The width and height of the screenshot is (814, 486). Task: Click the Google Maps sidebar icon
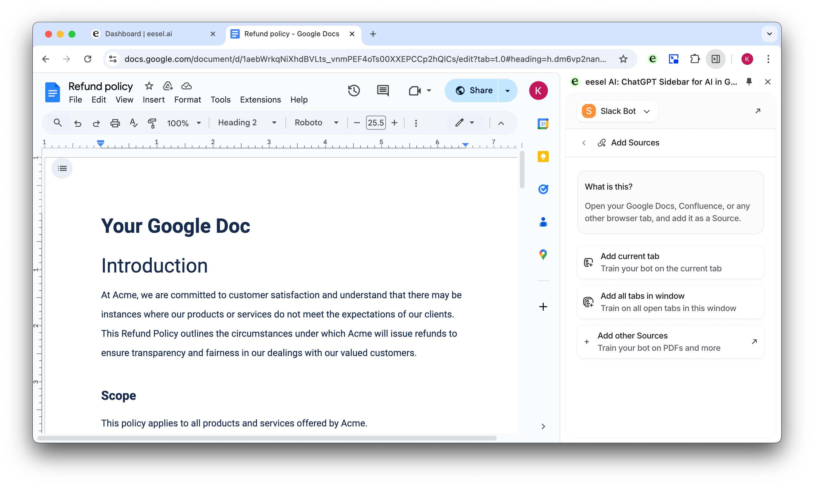[x=543, y=255]
